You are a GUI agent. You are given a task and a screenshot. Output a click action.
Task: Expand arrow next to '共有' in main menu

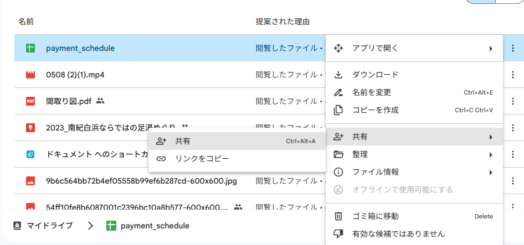click(491, 137)
